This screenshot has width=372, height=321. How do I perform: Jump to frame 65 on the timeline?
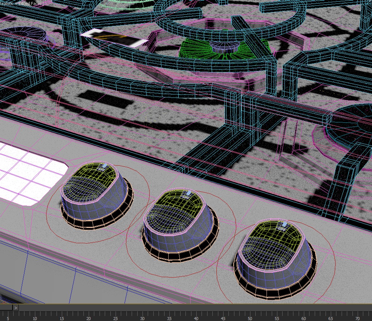click(330, 318)
